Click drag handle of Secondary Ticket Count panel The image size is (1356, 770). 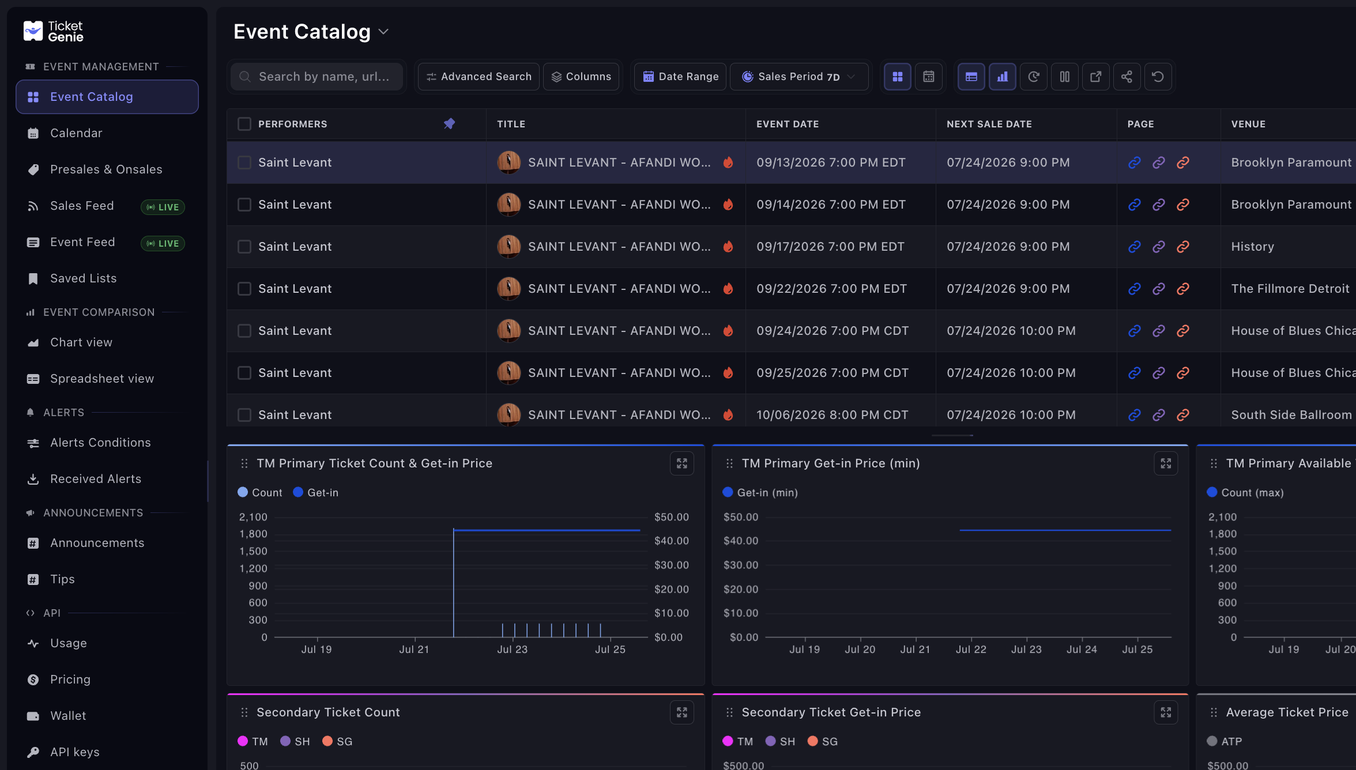[x=244, y=712]
